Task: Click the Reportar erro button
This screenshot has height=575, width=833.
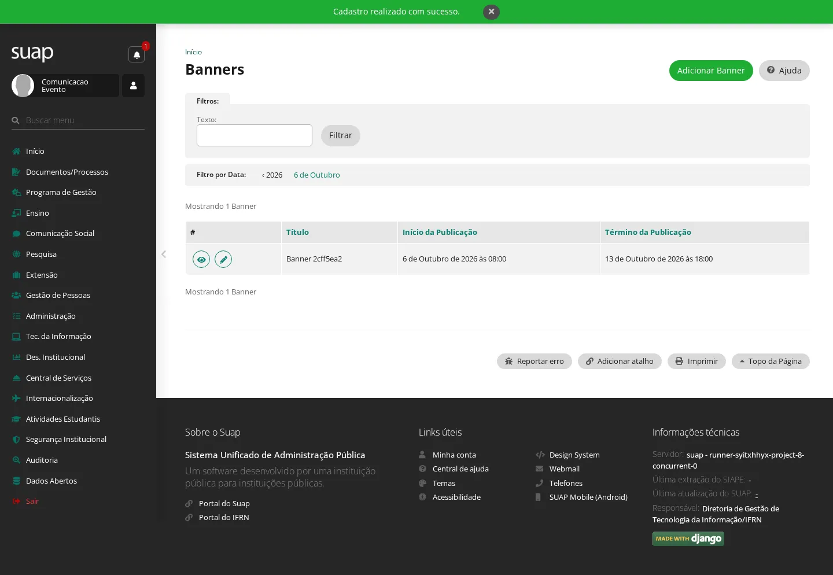Action: tap(535, 361)
